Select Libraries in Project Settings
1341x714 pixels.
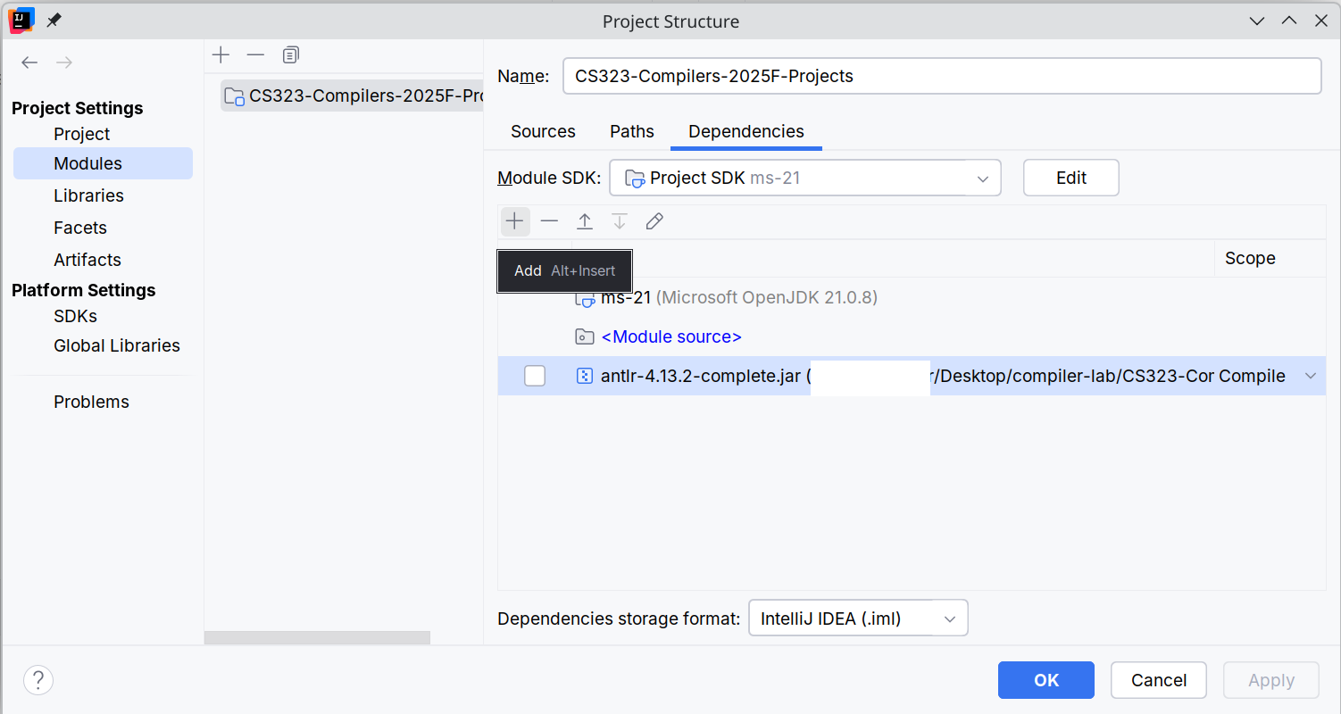click(x=88, y=195)
